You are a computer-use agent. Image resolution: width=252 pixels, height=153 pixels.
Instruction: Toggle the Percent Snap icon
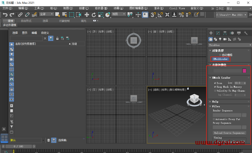click(181, 15)
